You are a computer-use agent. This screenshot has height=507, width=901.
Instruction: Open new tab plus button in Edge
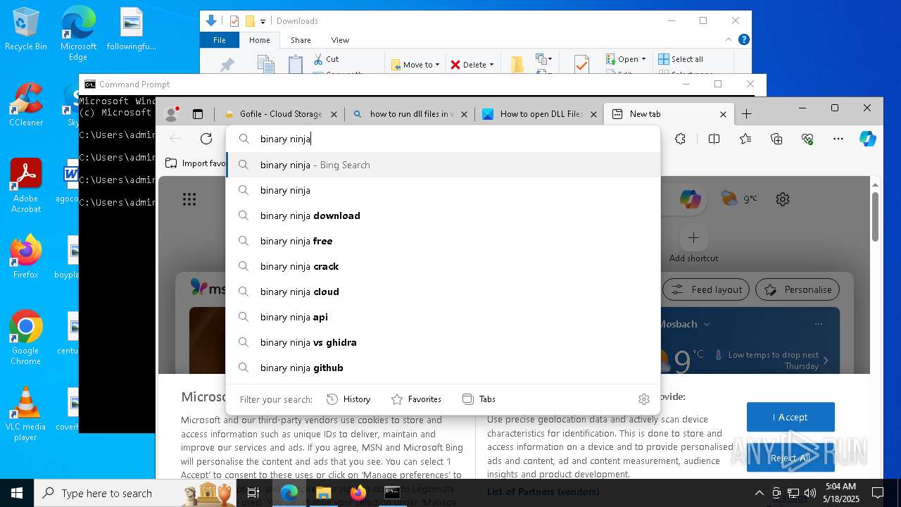pos(746,114)
